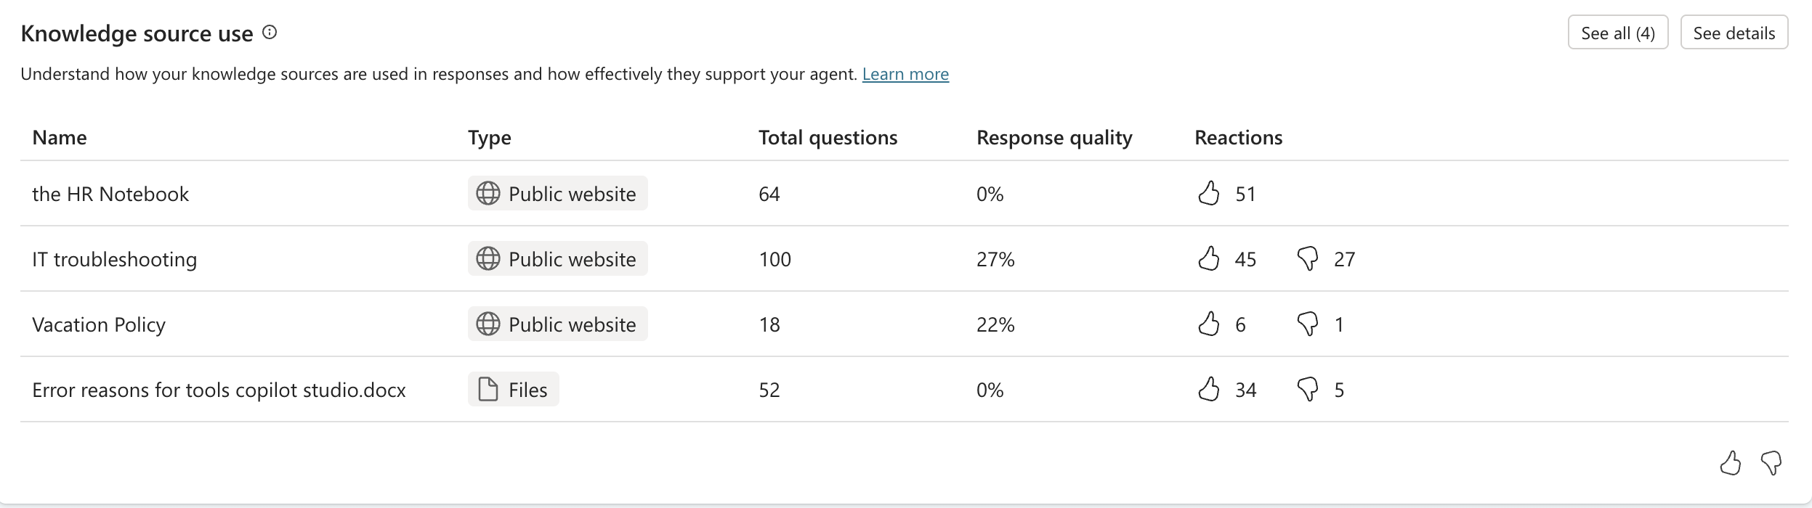Click thumbs down icon for IT troubleshooting
This screenshot has height=508, width=1812.
[x=1308, y=259]
